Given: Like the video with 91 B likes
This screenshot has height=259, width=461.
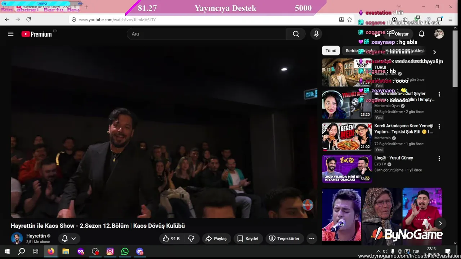Looking at the screenshot, I should pyautogui.click(x=171, y=238).
